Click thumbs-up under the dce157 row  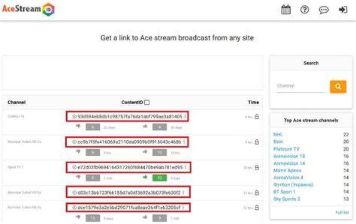[x=145, y=217]
